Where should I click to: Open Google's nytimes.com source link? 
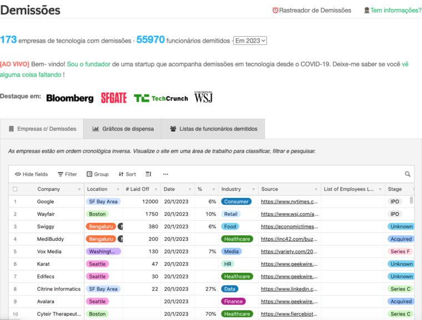[289, 202]
